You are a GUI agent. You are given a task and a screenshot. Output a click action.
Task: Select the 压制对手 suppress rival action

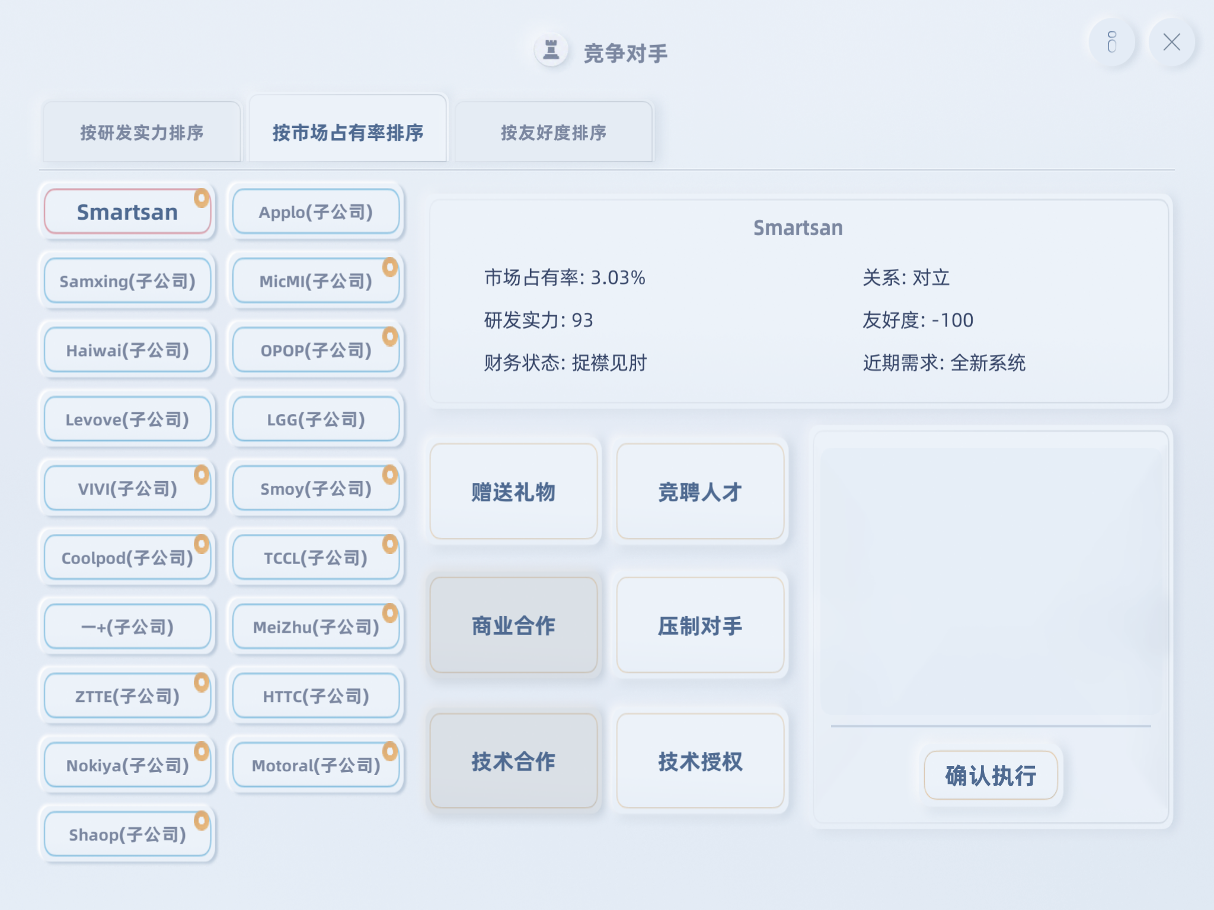(x=700, y=626)
